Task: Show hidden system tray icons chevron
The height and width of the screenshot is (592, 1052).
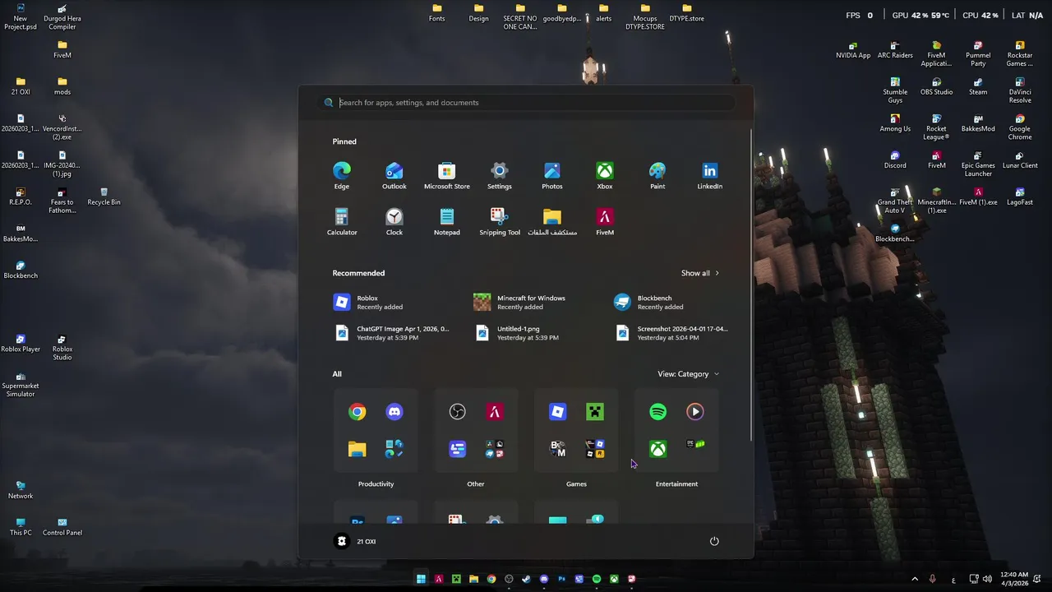Action: [x=915, y=579]
